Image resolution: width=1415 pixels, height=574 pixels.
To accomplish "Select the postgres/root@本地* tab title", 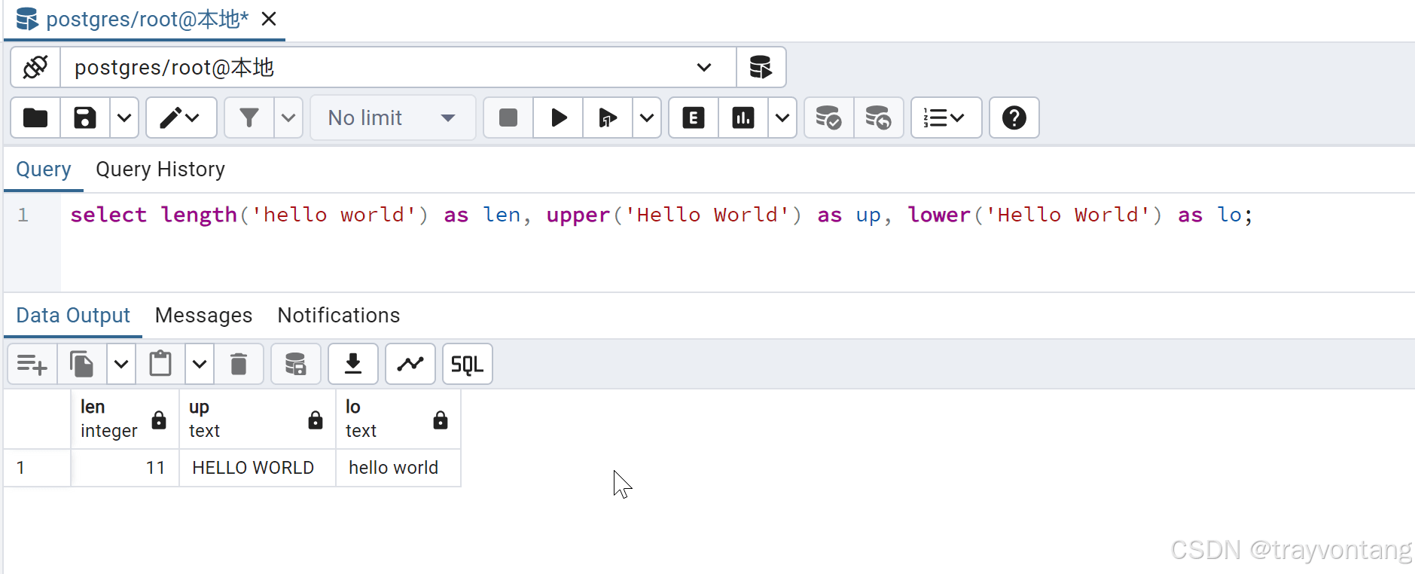I will (148, 19).
